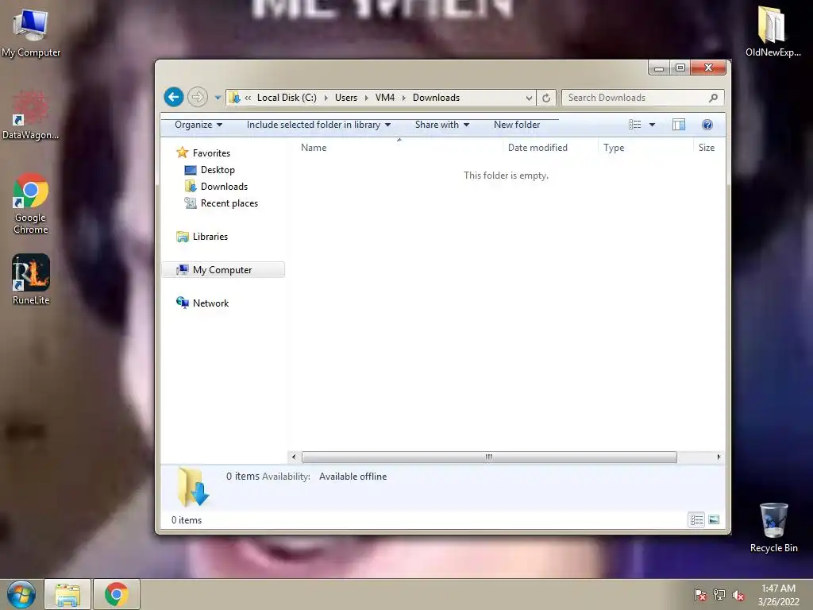
Task: Select Favorites in navigation pane
Action: (211, 153)
